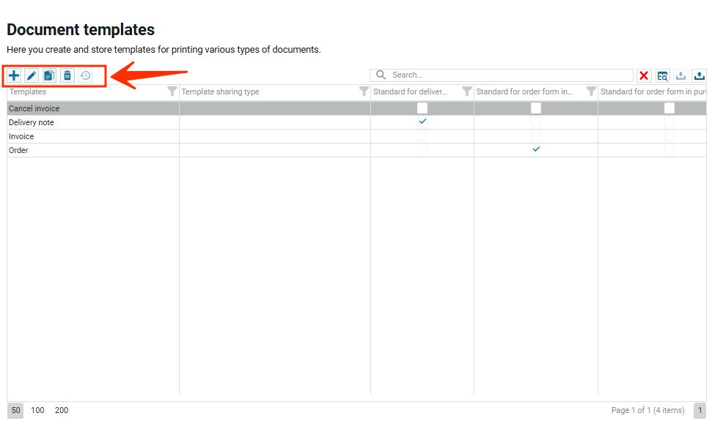Tick delivery standard checkbox for Cancel invoice
This screenshot has height=435, width=712.
(x=422, y=108)
